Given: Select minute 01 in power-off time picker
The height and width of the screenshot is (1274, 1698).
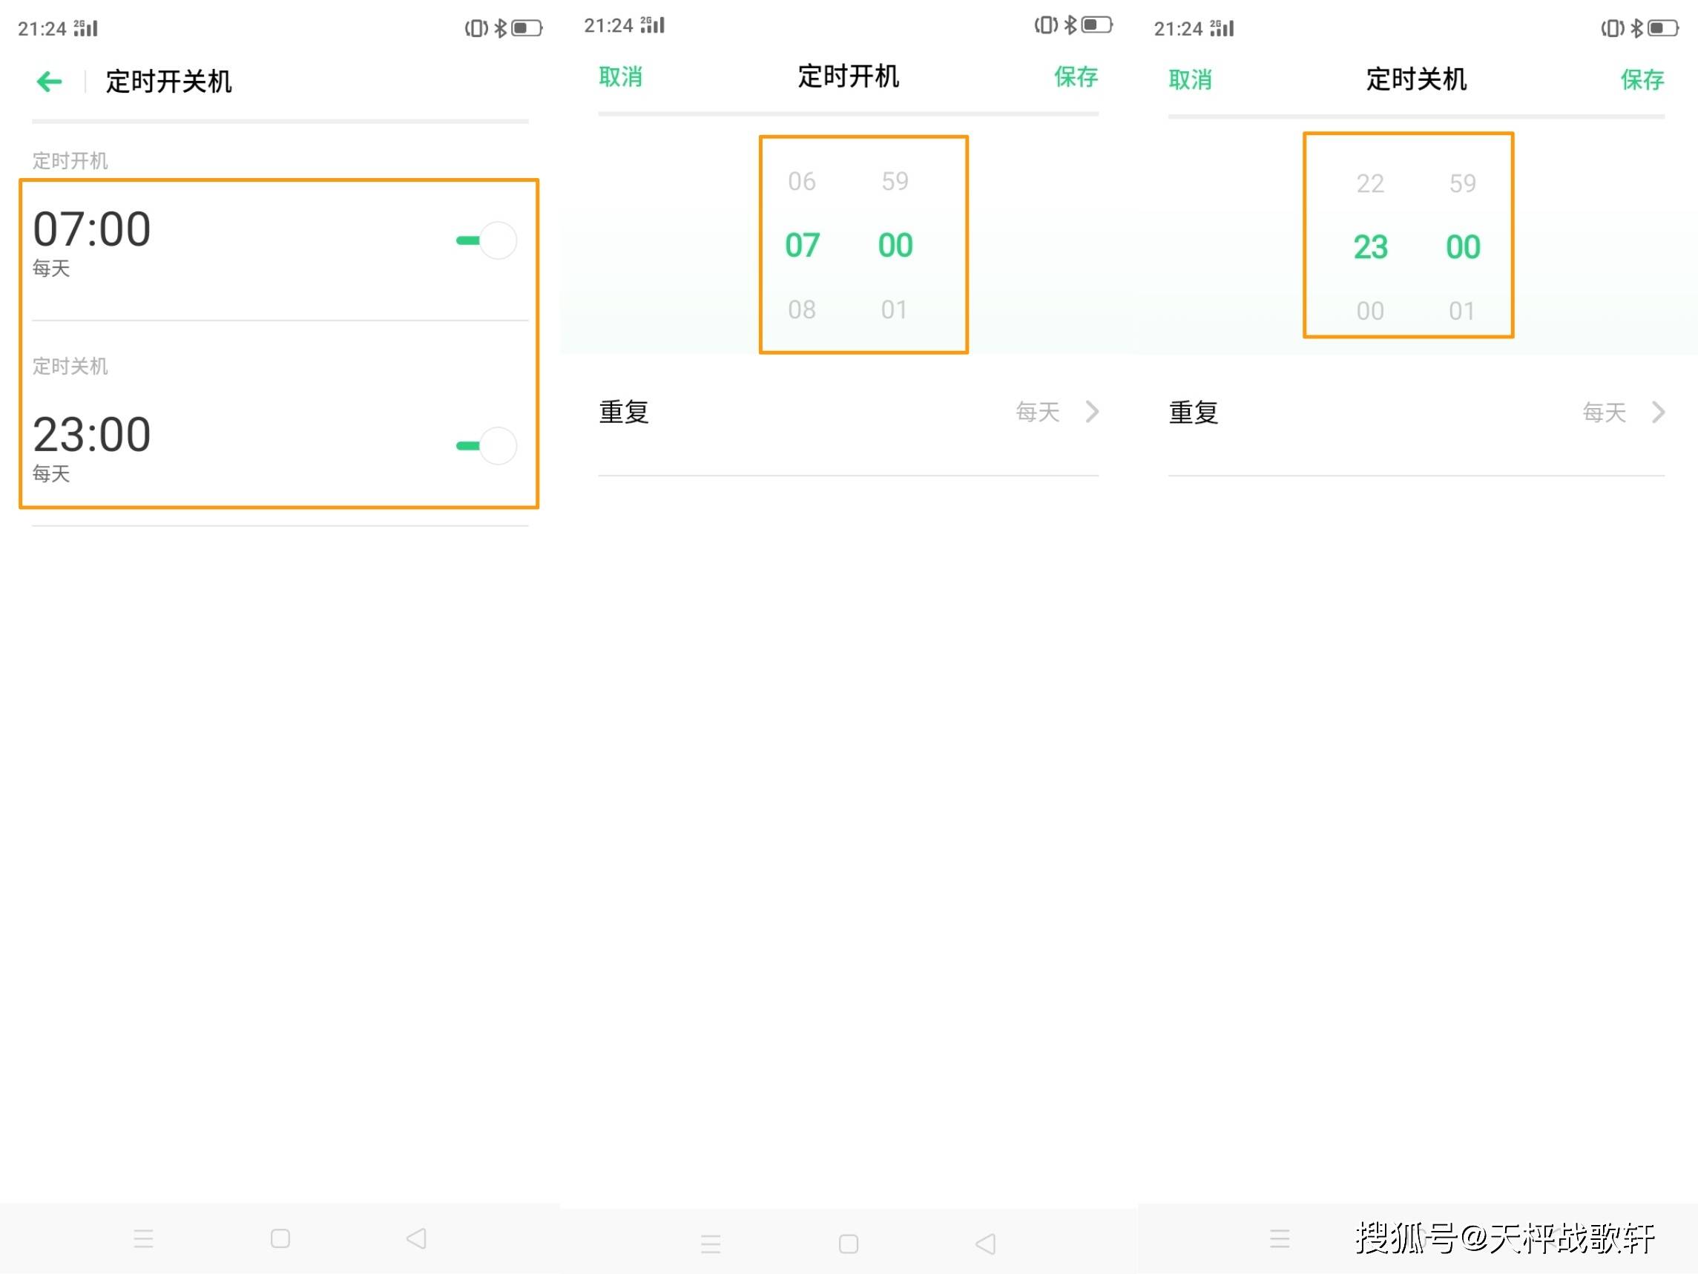Looking at the screenshot, I should pos(1462,311).
